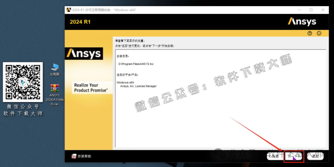The width and height of the screenshot is (334, 167).
Task: Open the info circle icon
Action: click(x=319, y=33)
